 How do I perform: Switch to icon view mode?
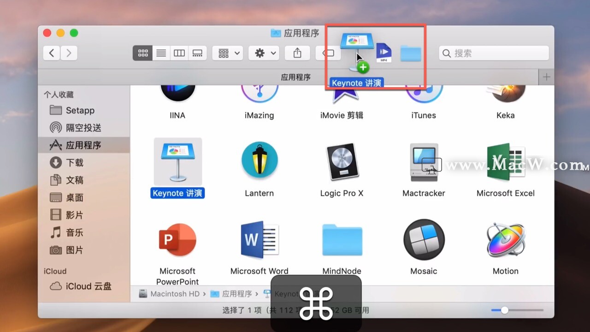coord(142,53)
